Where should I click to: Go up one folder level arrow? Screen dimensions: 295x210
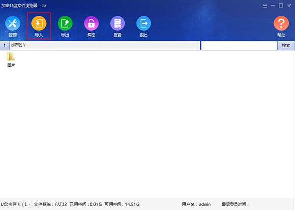click(5, 46)
